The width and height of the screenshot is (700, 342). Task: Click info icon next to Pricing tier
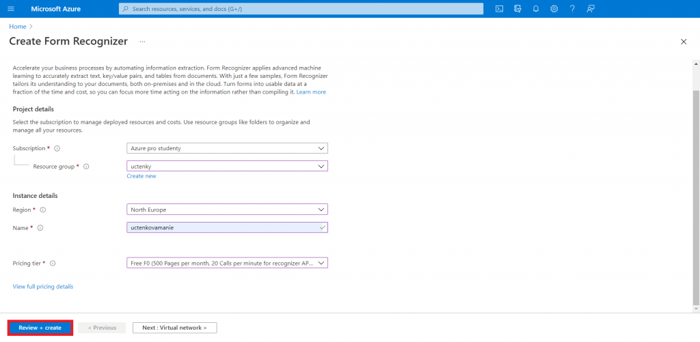point(53,263)
